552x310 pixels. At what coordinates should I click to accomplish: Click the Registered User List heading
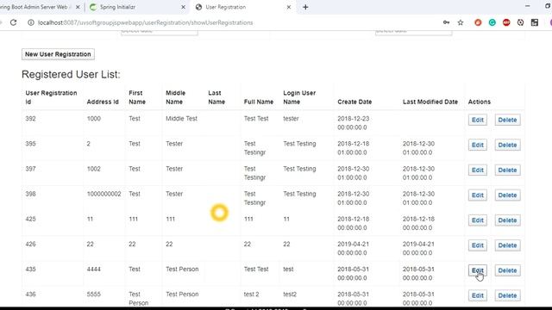coord(71,75)
